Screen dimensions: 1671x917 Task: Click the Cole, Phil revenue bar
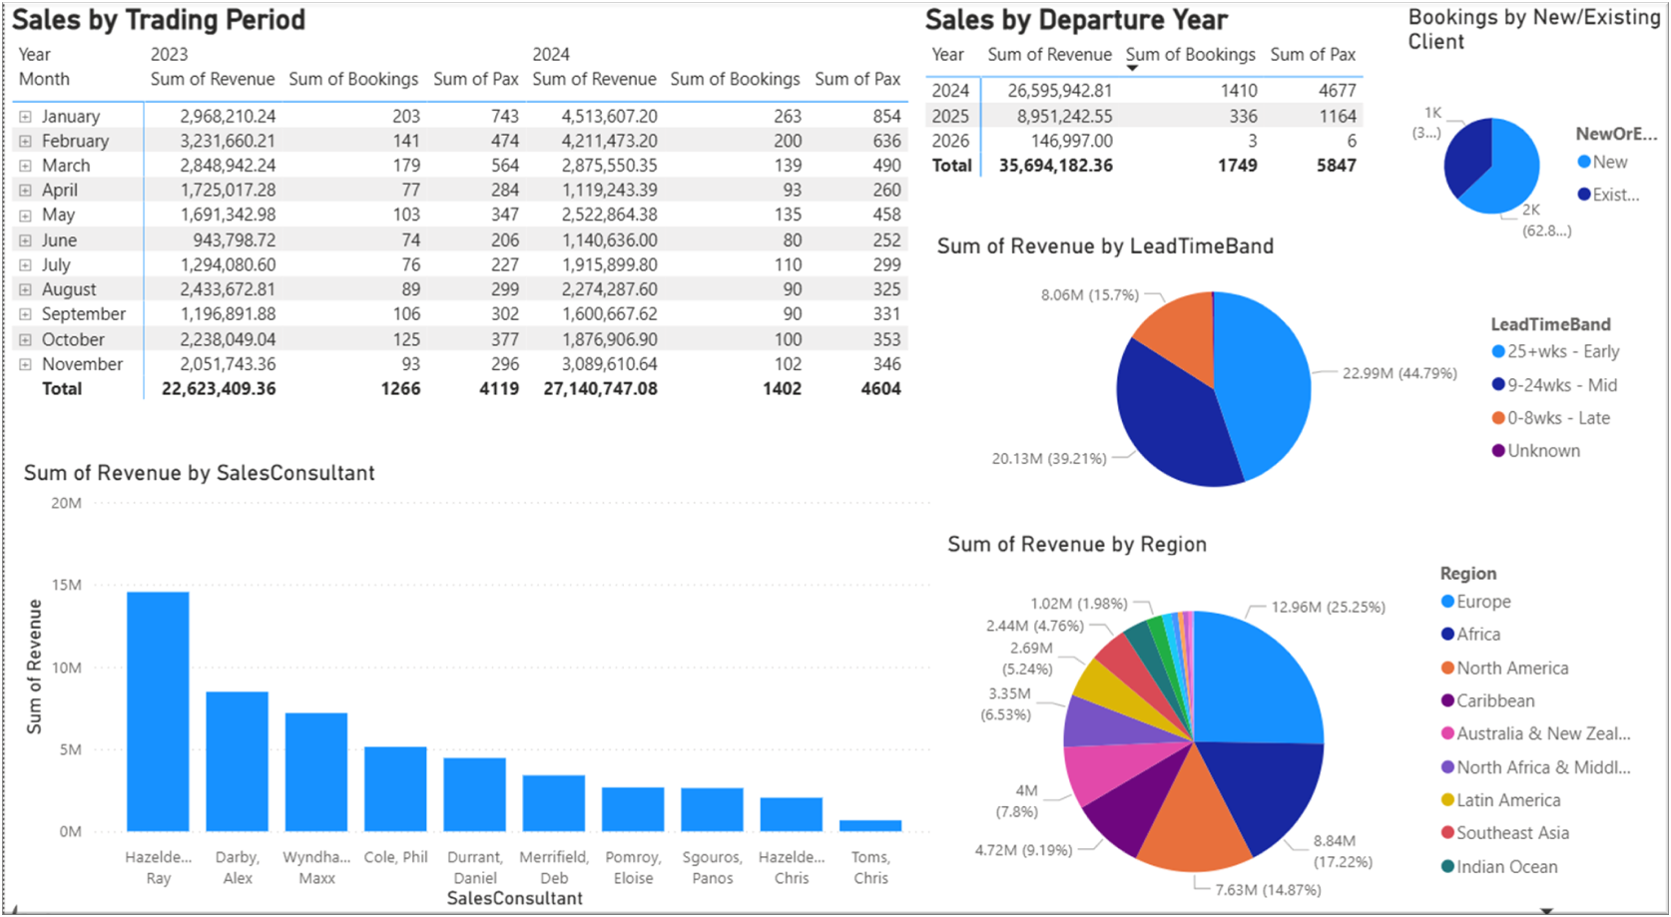(x=395, y=789)
